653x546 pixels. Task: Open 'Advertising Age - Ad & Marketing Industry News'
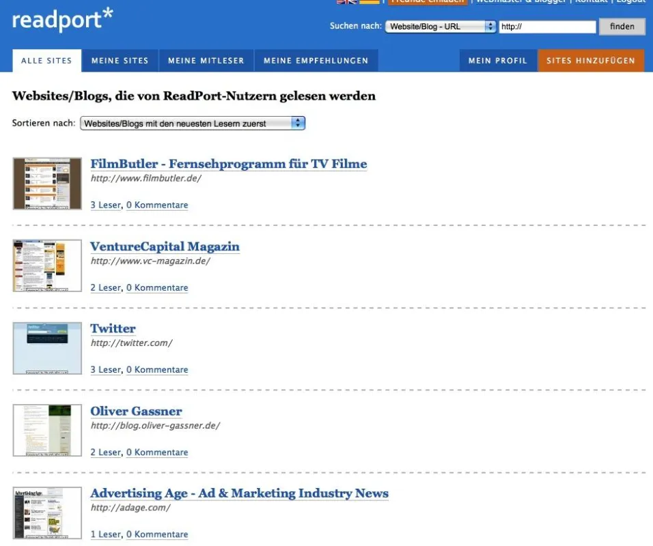click(240, 493)
